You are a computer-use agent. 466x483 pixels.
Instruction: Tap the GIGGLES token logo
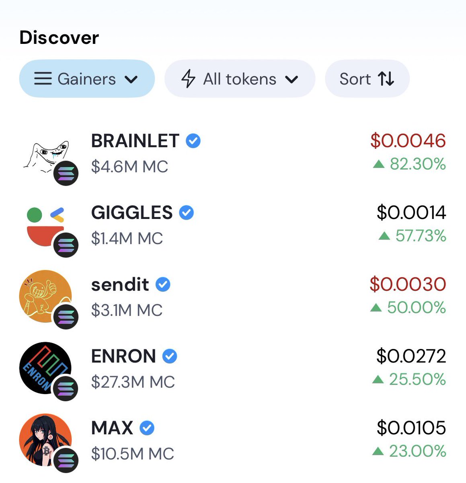point(45,225)
